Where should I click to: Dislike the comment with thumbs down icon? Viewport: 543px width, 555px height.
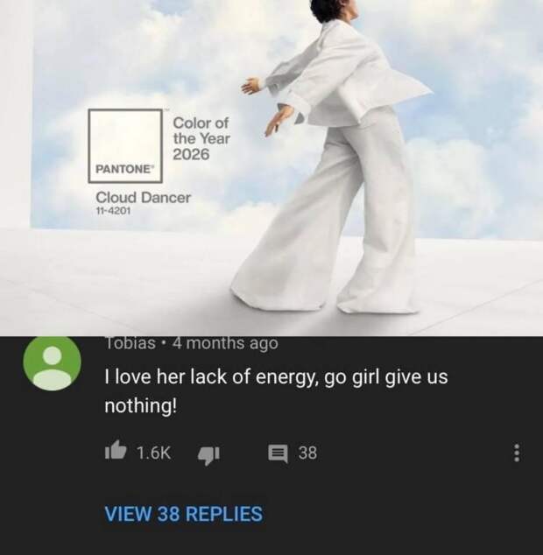(x=209, y=455)
